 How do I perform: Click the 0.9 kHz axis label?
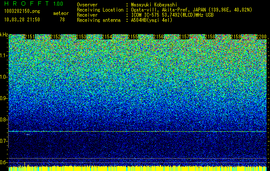click(x=3, y=98)
